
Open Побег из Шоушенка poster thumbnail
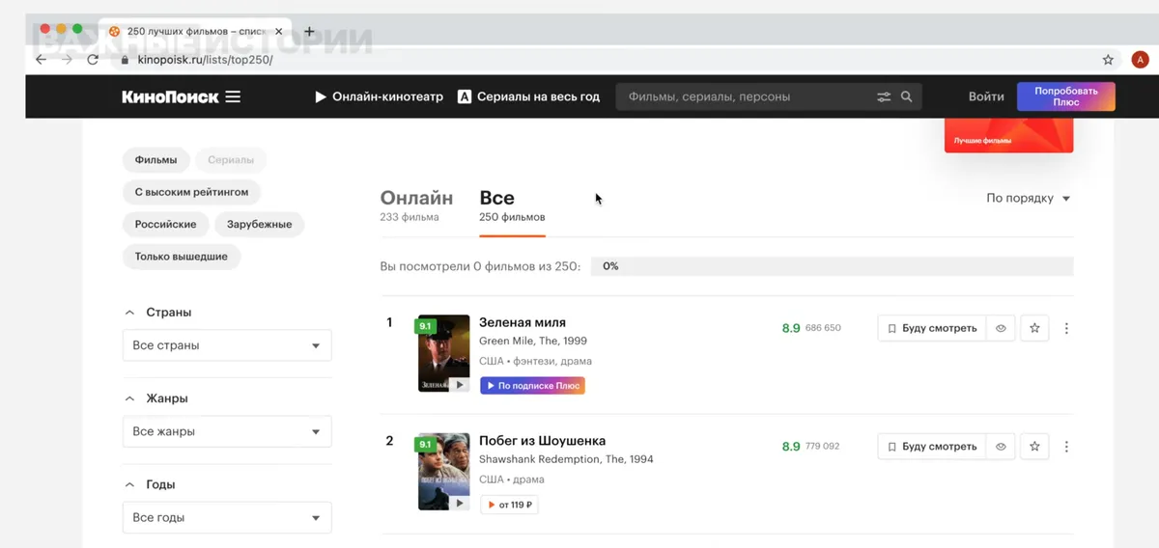[443, 472]
